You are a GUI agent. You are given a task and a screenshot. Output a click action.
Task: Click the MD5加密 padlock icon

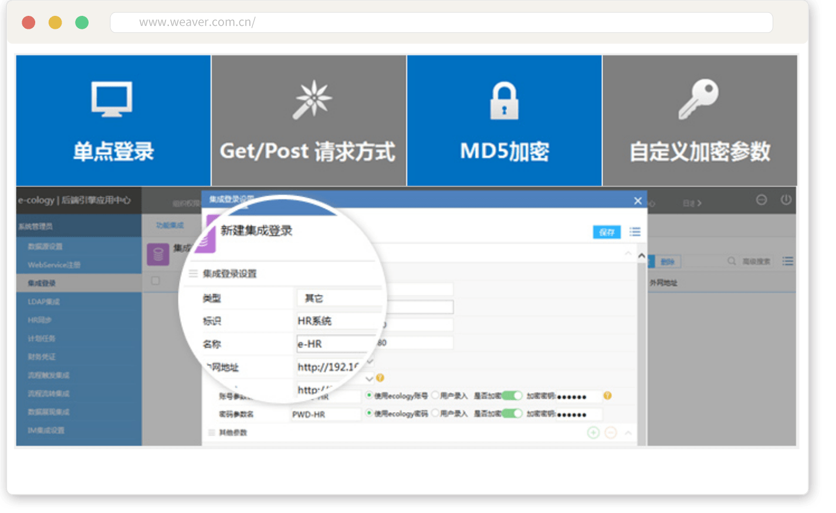(x=504, y=101)
